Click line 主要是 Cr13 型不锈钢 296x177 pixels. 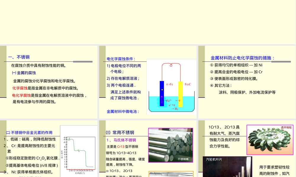pos(122,147)
